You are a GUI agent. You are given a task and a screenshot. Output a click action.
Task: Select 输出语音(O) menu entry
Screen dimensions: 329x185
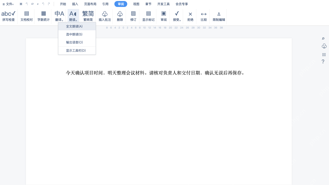pyautogui.click(x=77, y=42)
